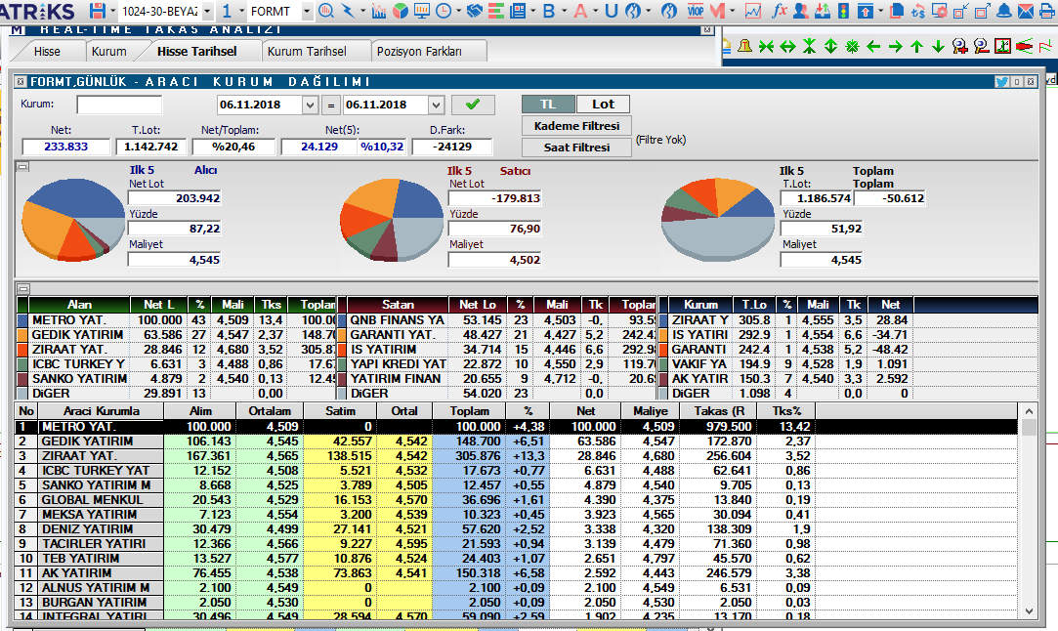Image resolution: width=1058 pixels, height=631 pixels.
Task: Click the Alıcı pie chart
Action: (x=73, y=220)
